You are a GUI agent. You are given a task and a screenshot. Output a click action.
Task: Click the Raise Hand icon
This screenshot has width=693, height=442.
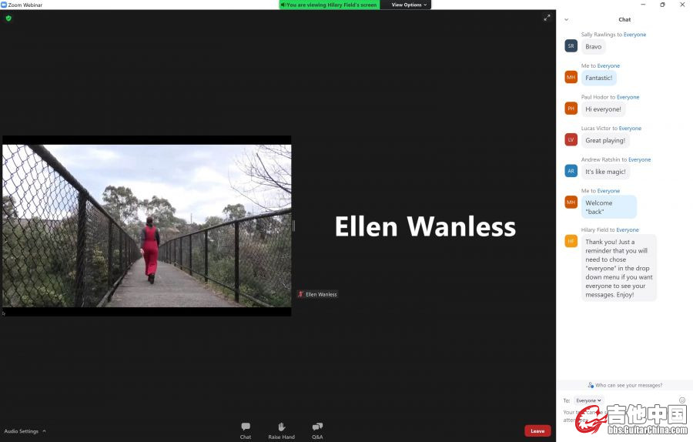pyautogui.click(x=281, y=430)
